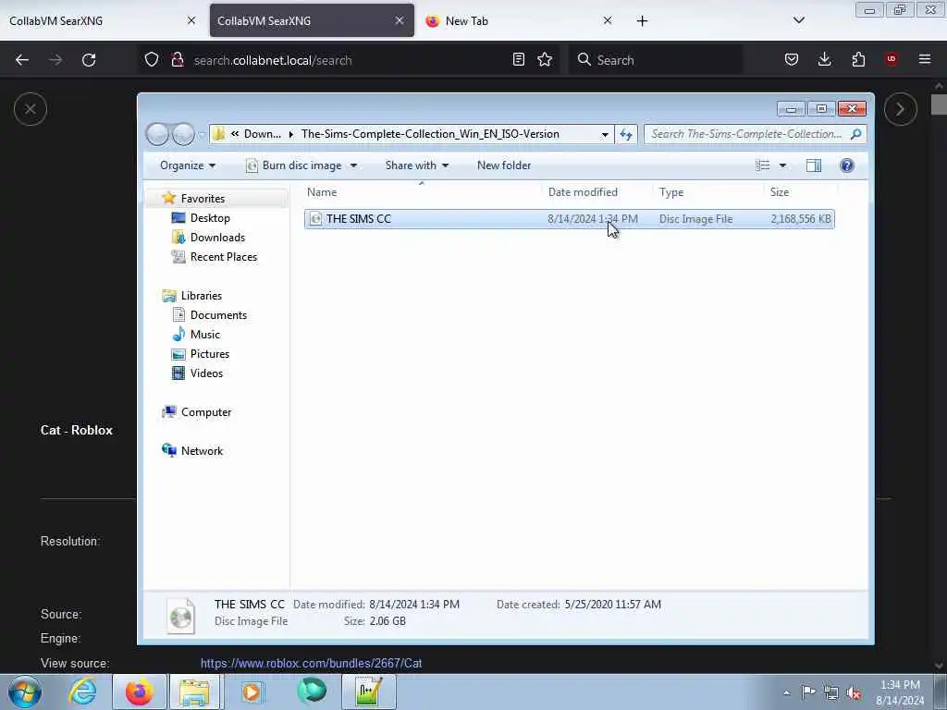
Task: Show hidden tray icons arrow
Action: point(786,692)
